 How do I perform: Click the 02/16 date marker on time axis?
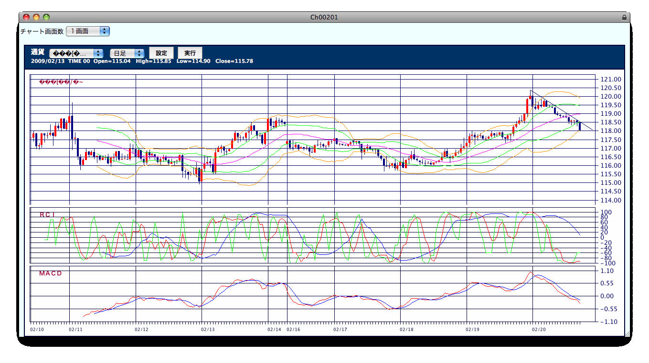click(x=294, y=329)
